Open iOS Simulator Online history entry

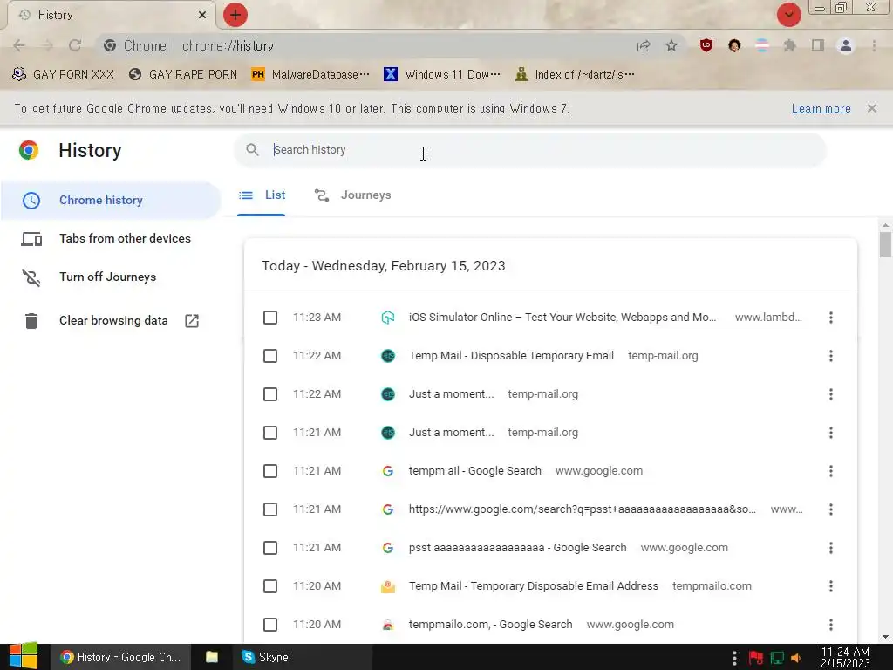[x=562, y=318]
